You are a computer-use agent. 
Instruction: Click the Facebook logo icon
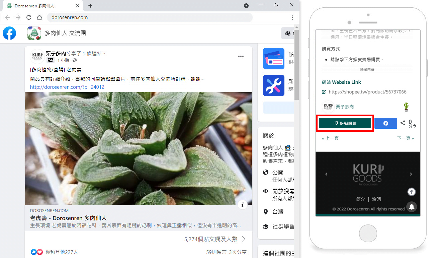tap(9, 33)
